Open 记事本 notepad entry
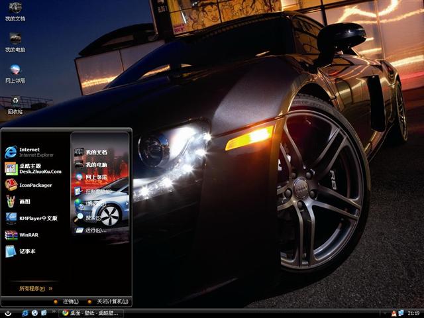Screen dimensions: 424x318 [21, 251]
